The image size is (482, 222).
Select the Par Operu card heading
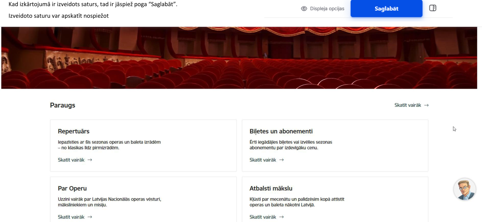72,188
